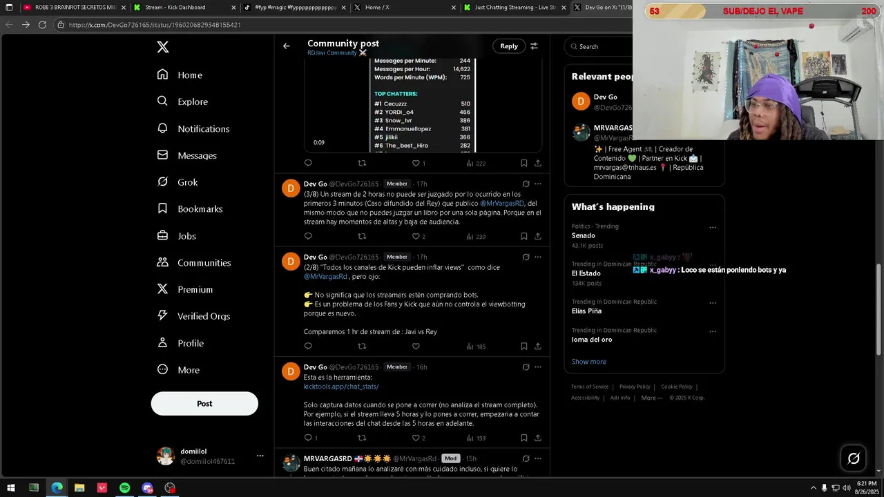Image resolution: width=884 pixels, height=497 pixels.
Task: Open more options on the kicktools post
Action: coord(538,367)
